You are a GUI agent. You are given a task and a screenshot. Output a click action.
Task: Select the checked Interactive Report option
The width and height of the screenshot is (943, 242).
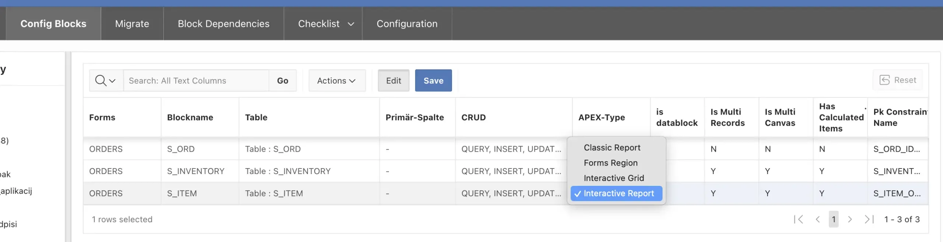[x=618, y=194]
